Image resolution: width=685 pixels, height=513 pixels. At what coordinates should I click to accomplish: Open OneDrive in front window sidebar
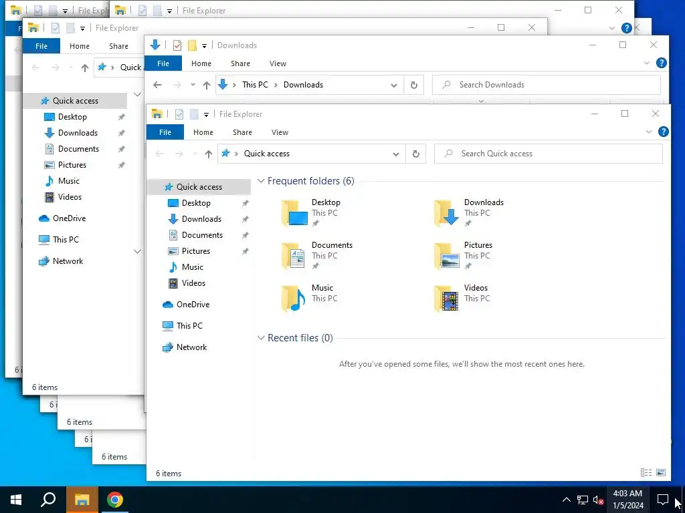193,305
